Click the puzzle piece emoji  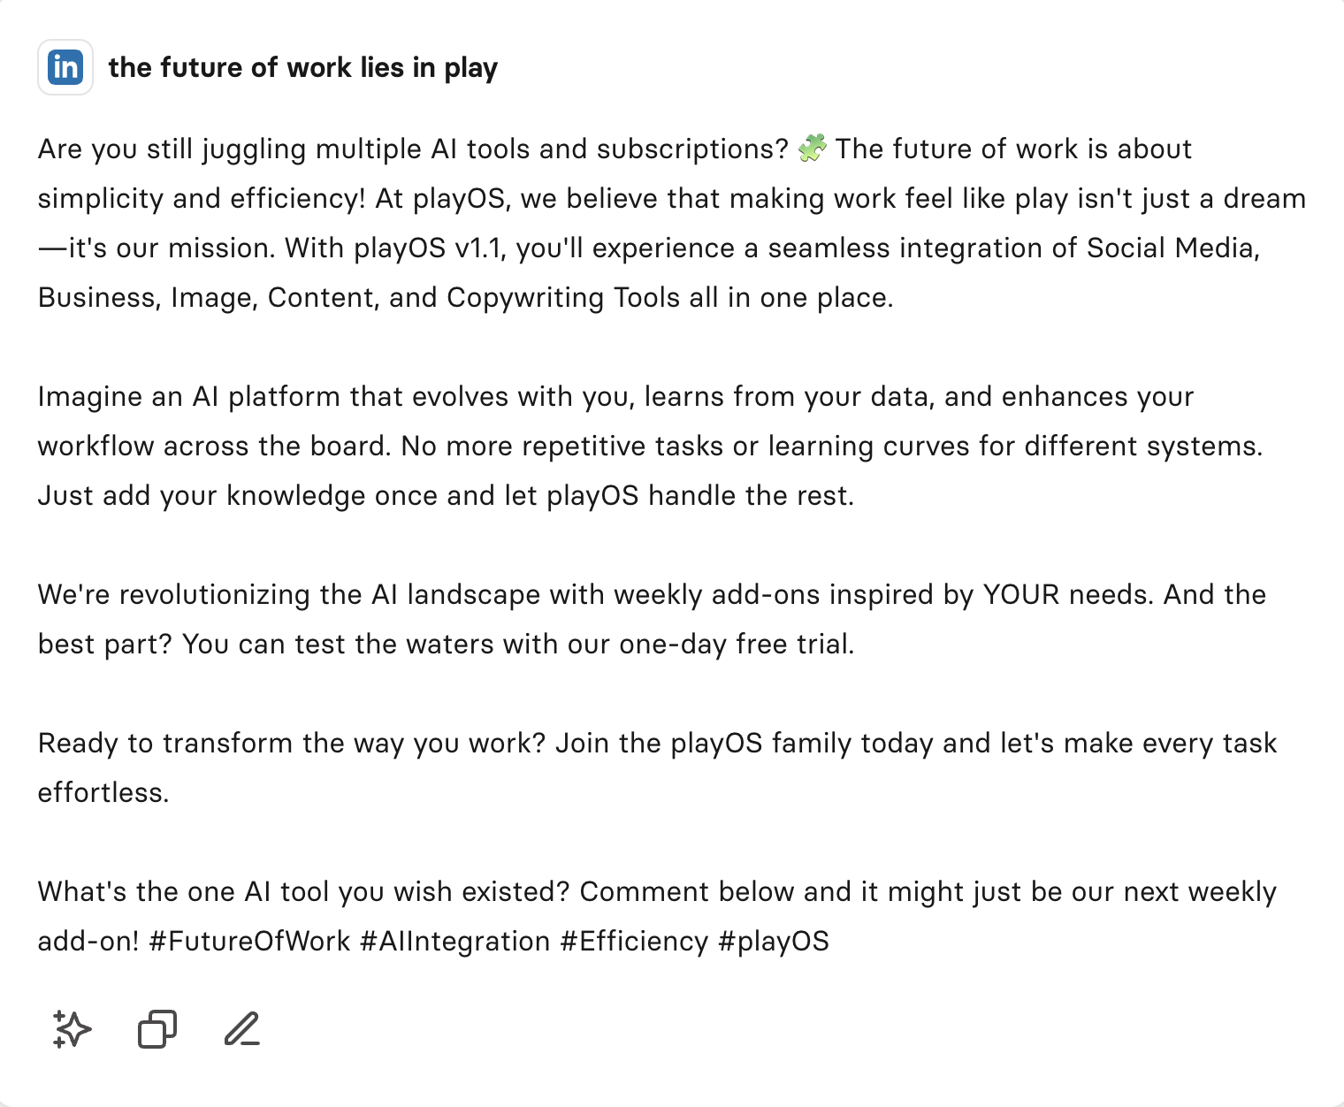pyautogui.click(x=812, y=148)
